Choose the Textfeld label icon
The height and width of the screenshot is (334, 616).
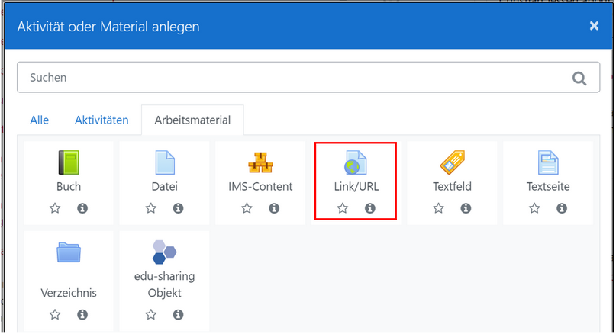pyautogui.click(x=452, y=162)
